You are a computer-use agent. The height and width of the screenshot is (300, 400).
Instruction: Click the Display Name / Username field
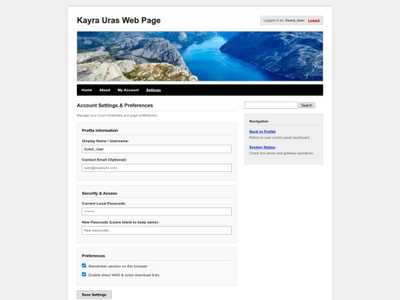(x=156, y=149)
